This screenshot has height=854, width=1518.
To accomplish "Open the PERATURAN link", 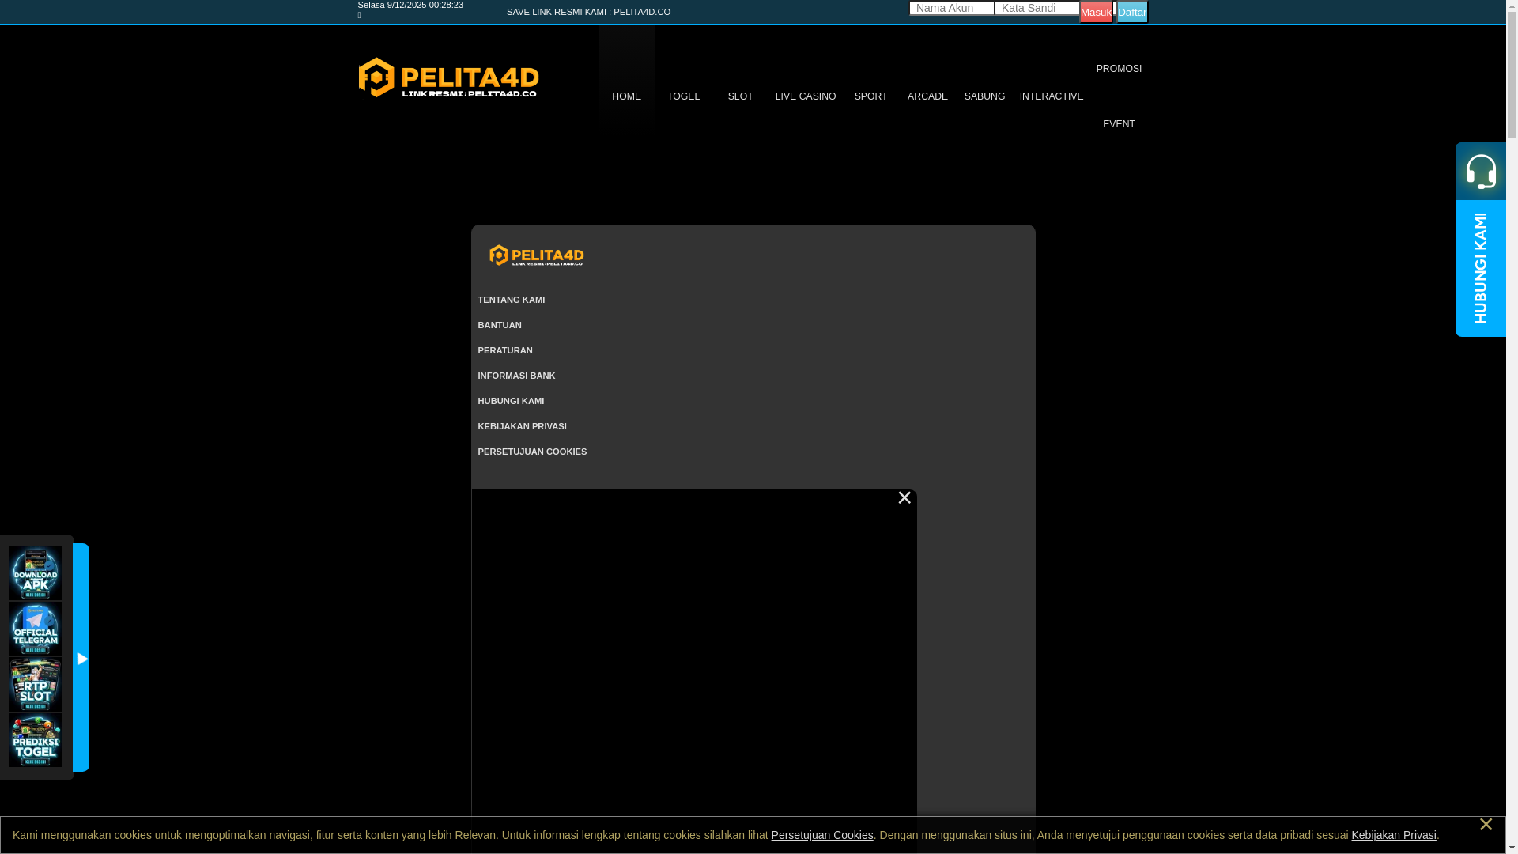I will coord(505,350).
